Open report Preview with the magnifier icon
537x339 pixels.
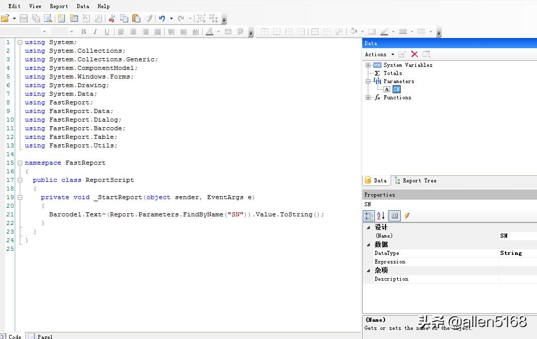pos(48,18)
